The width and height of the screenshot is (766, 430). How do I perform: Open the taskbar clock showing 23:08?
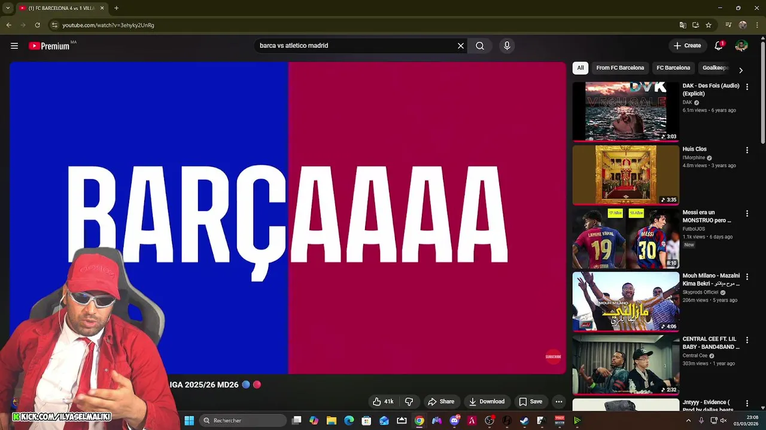click(x=746, y=420)
